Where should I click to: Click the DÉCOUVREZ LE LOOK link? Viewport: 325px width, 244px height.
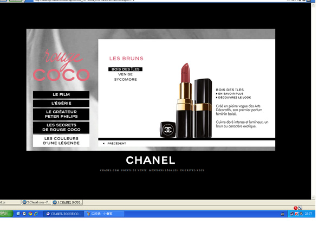coord(234,98)
